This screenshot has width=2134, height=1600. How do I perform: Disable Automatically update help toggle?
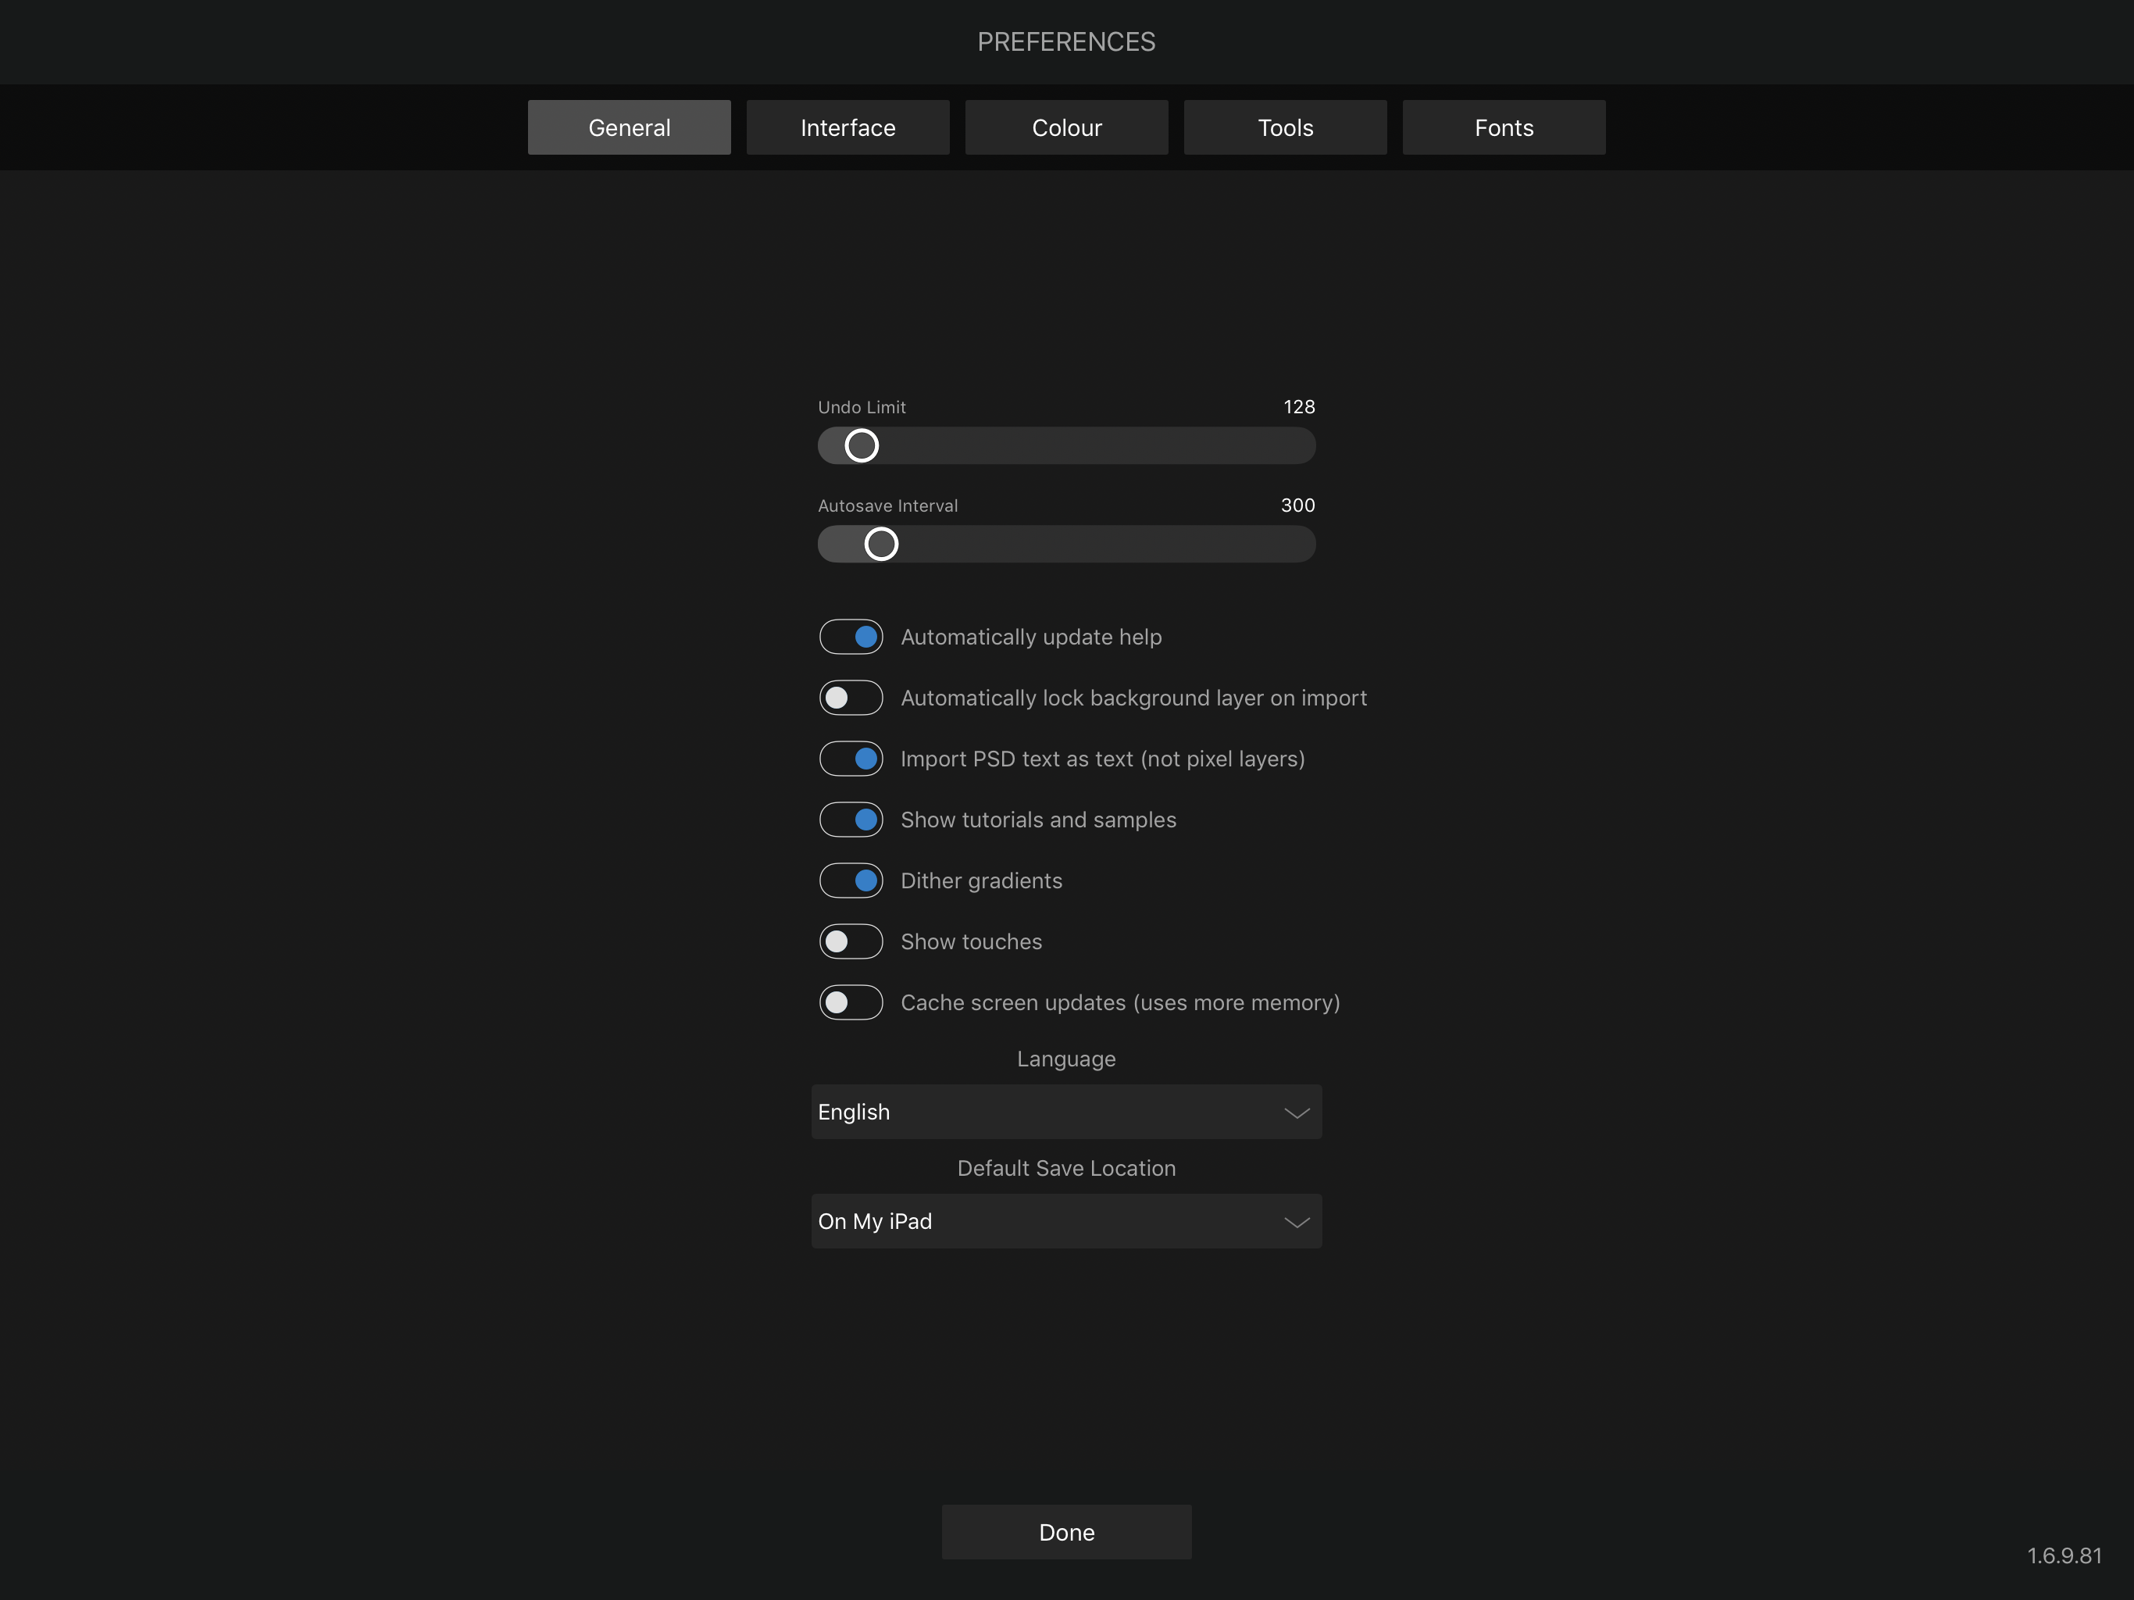(851, 637)
